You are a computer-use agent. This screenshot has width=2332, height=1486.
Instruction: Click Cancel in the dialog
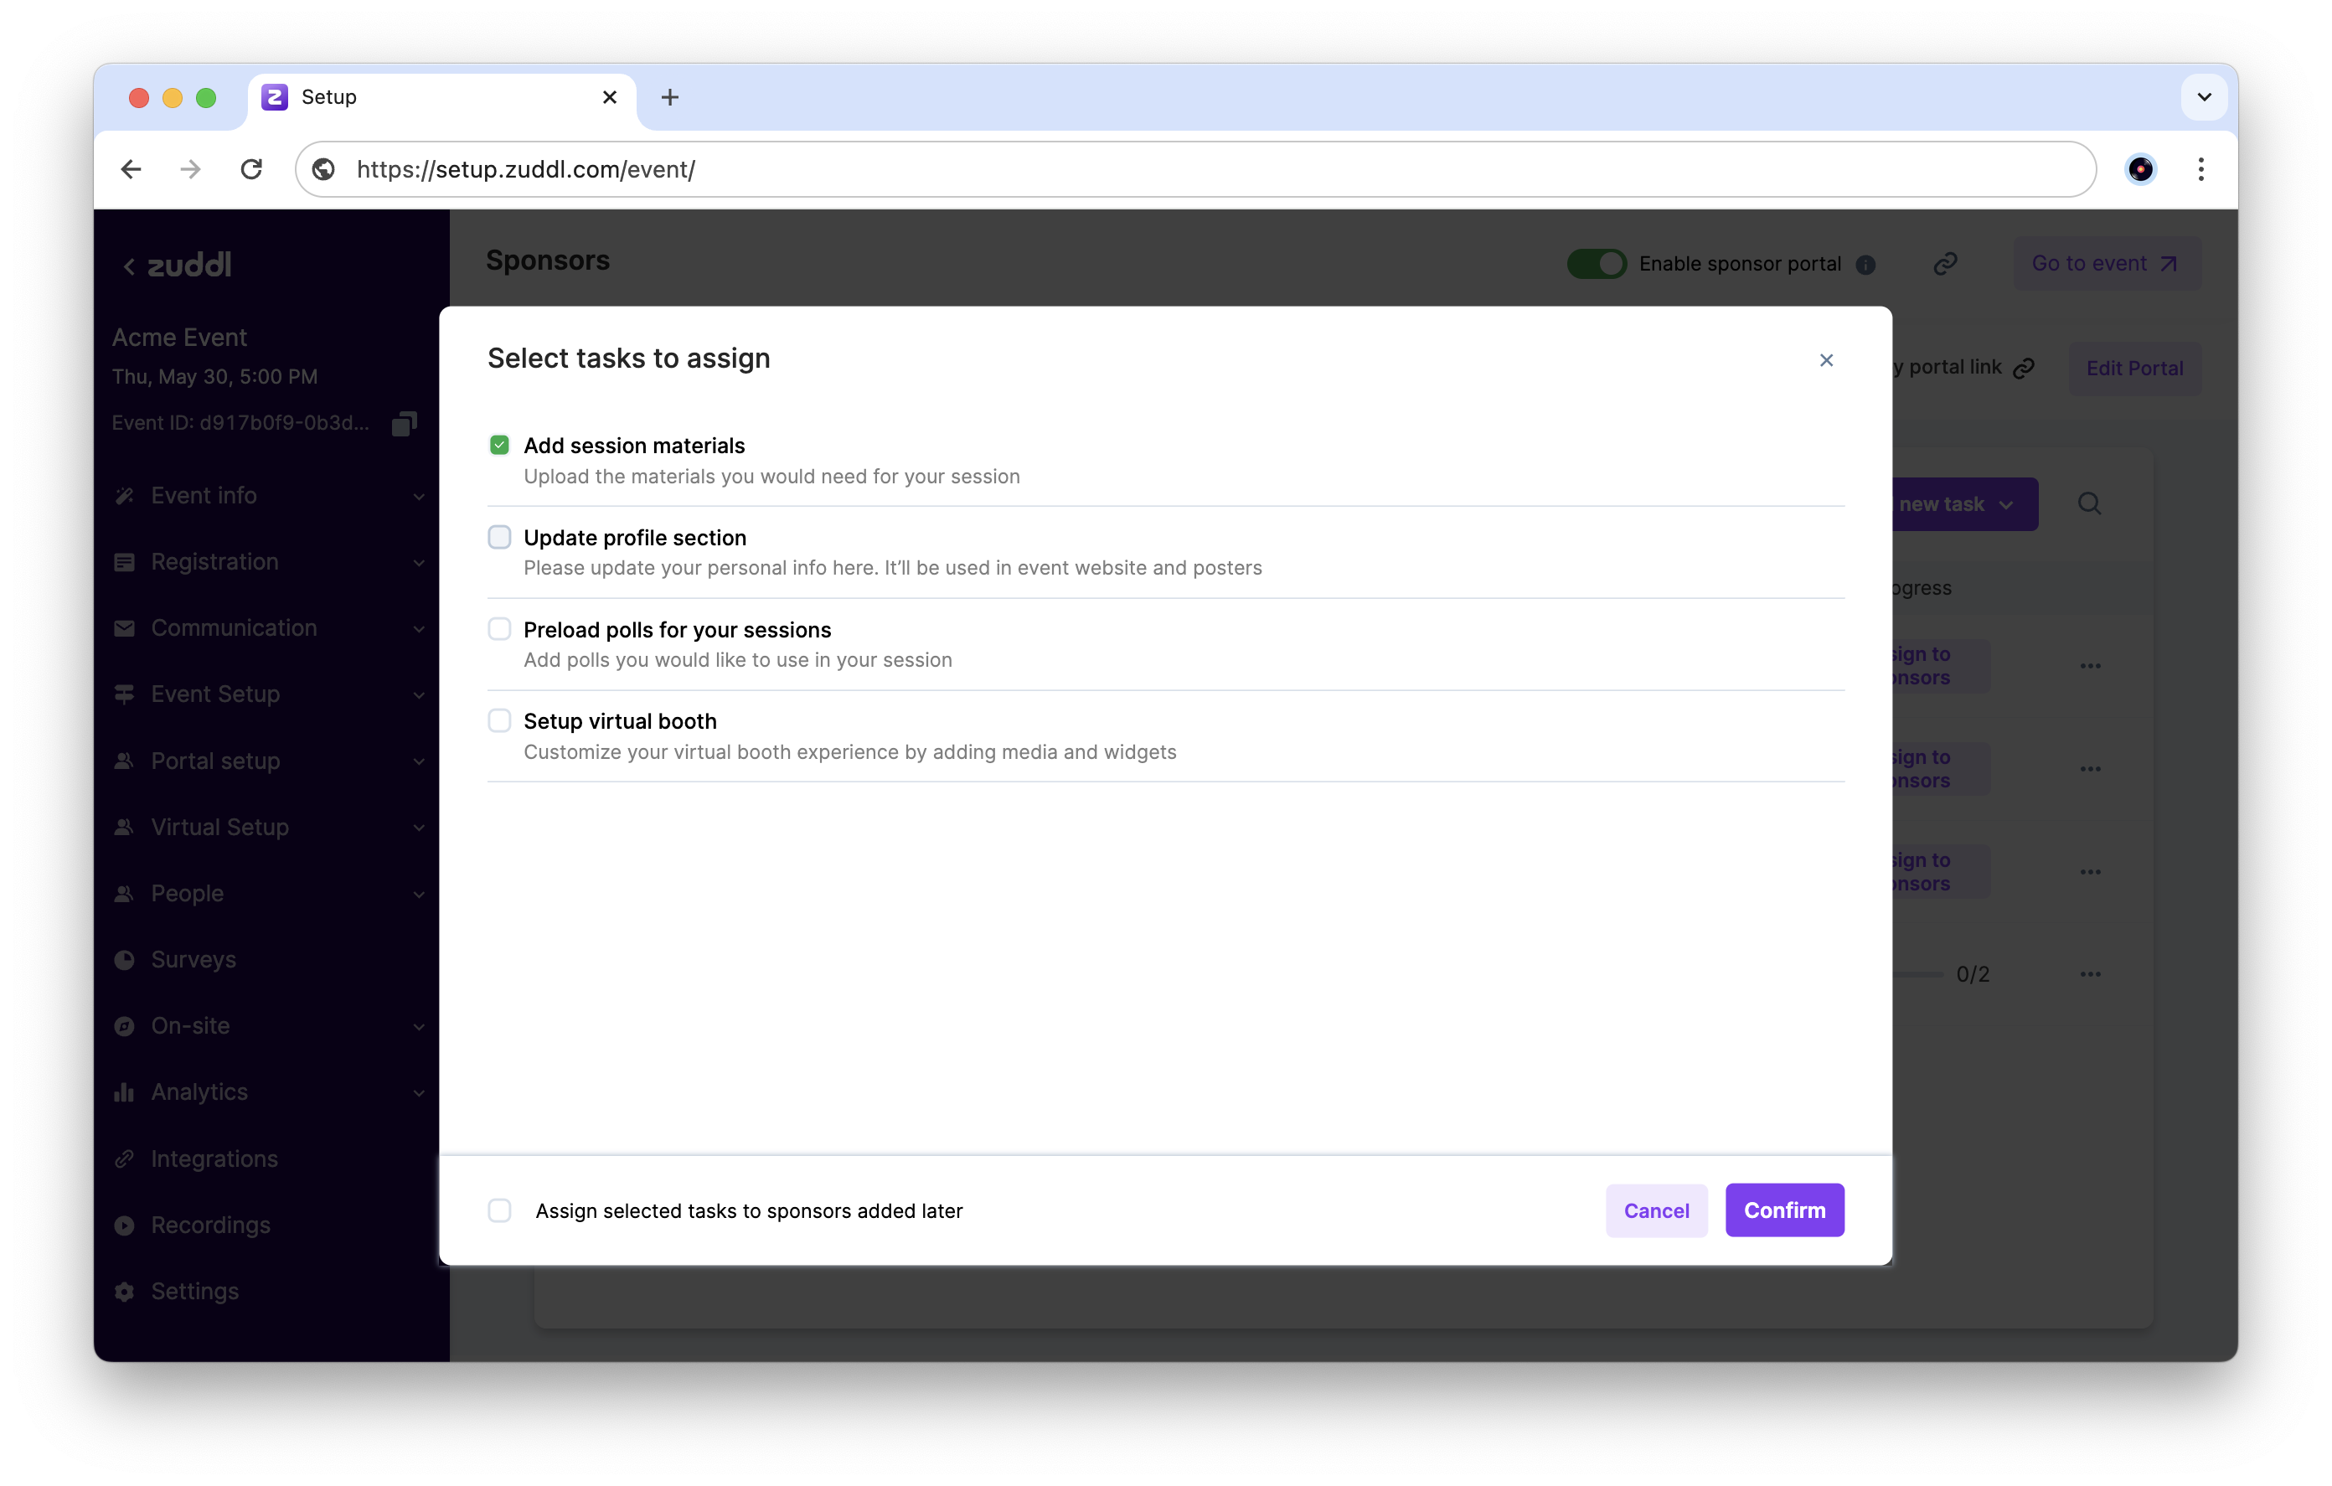tap(1655, 1210)
